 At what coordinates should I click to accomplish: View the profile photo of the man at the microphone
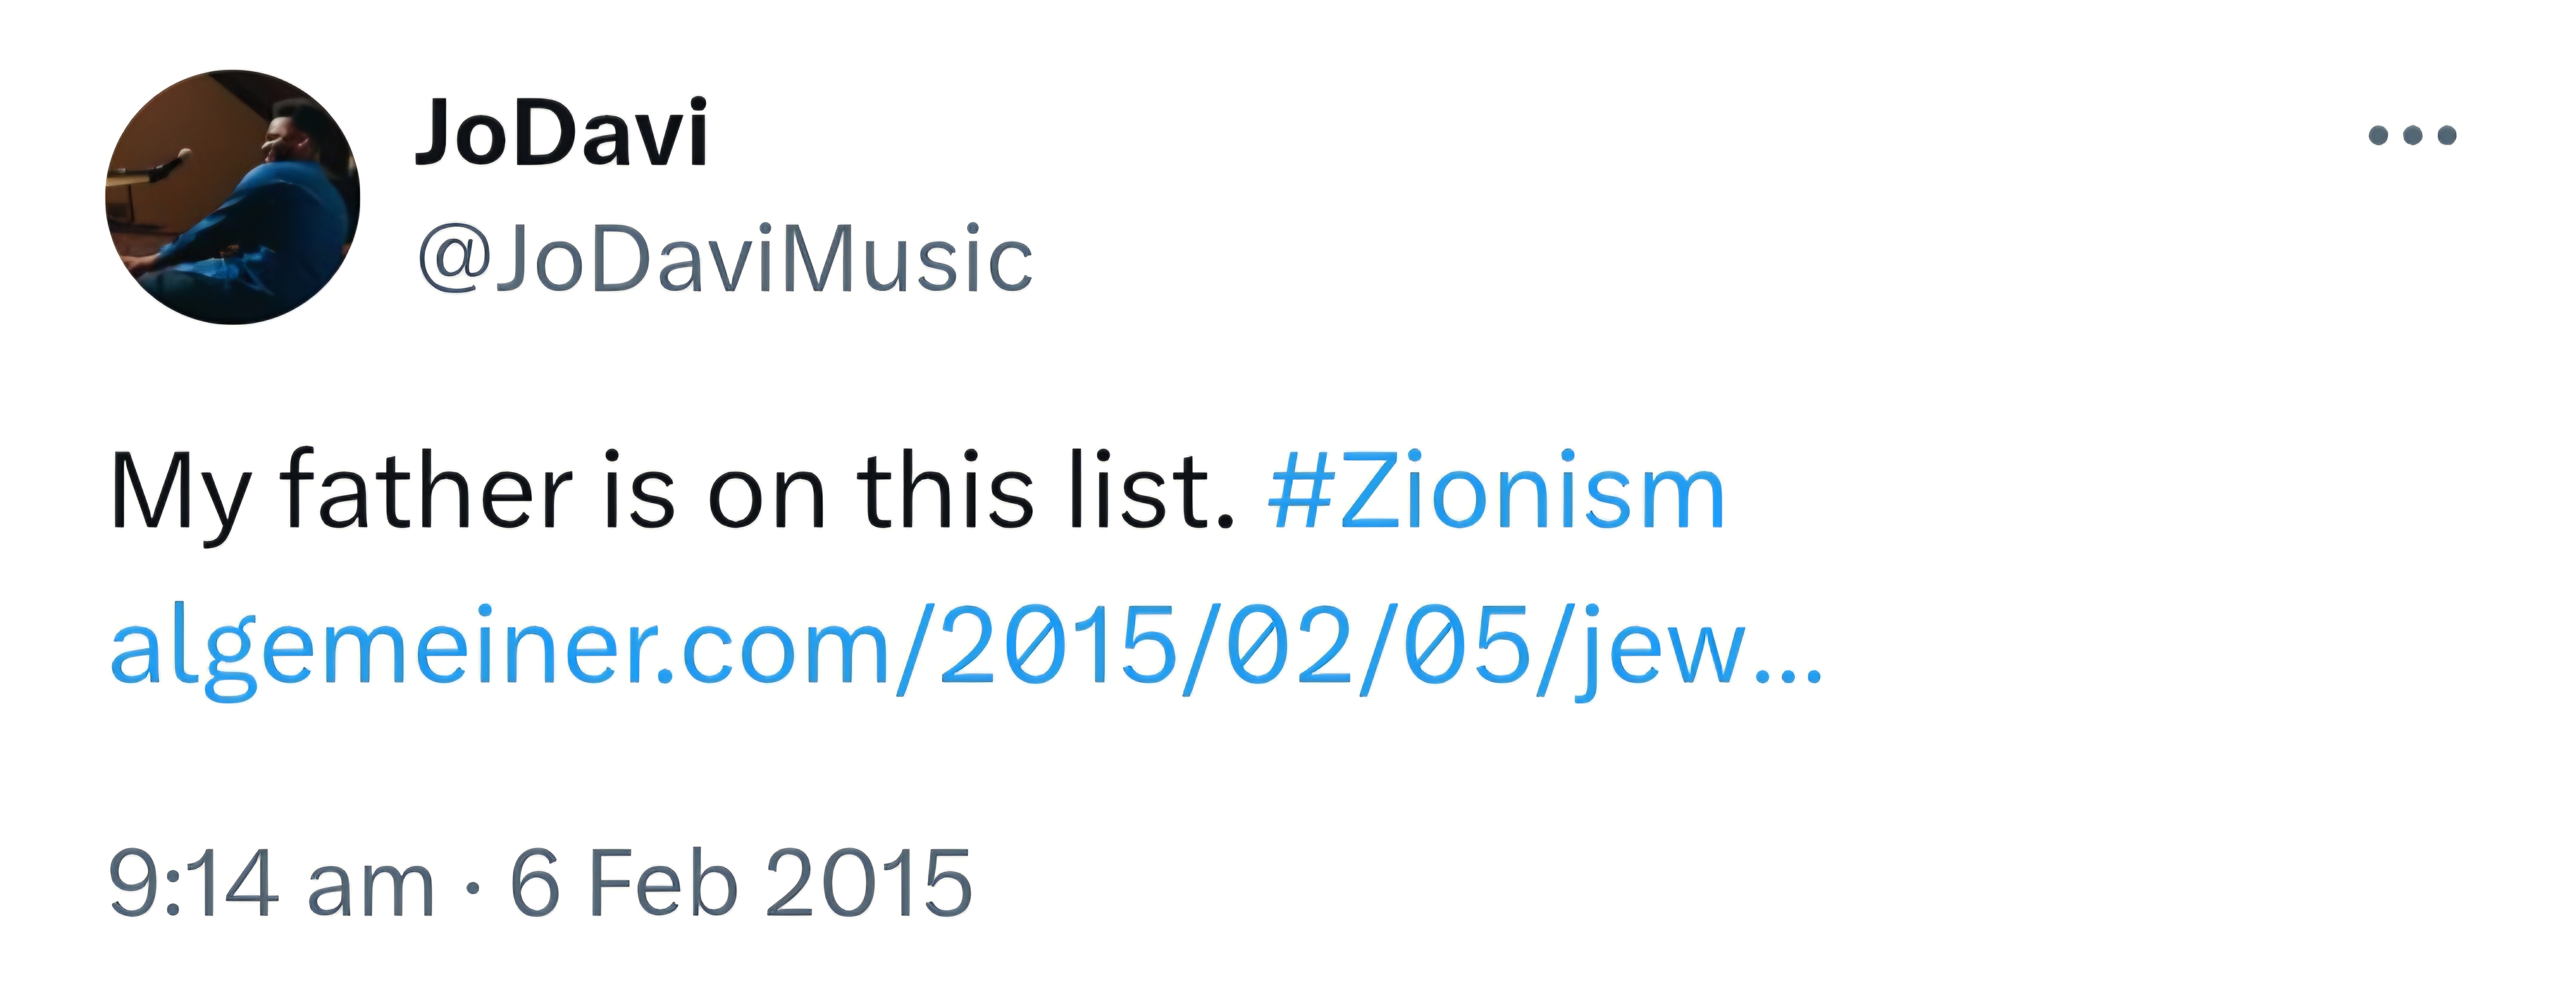(232, 197)
